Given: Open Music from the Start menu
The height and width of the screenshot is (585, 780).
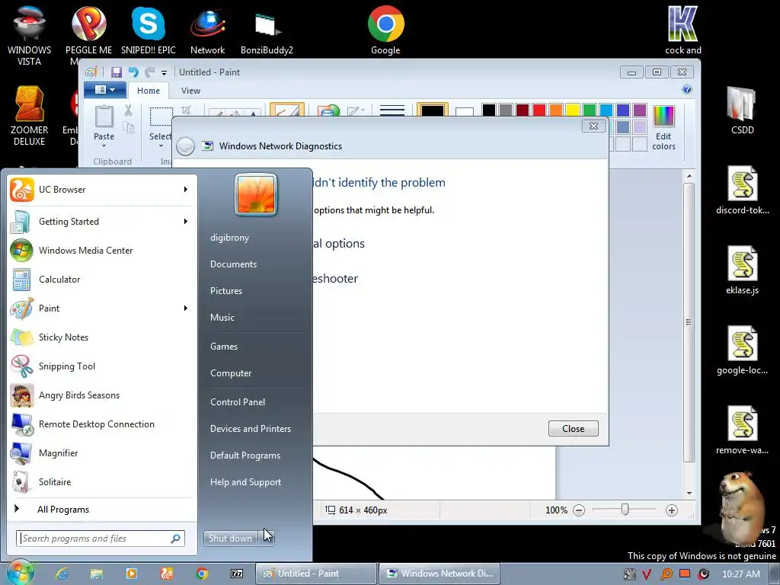Looking at the screenshot, I should click(222, 318).
